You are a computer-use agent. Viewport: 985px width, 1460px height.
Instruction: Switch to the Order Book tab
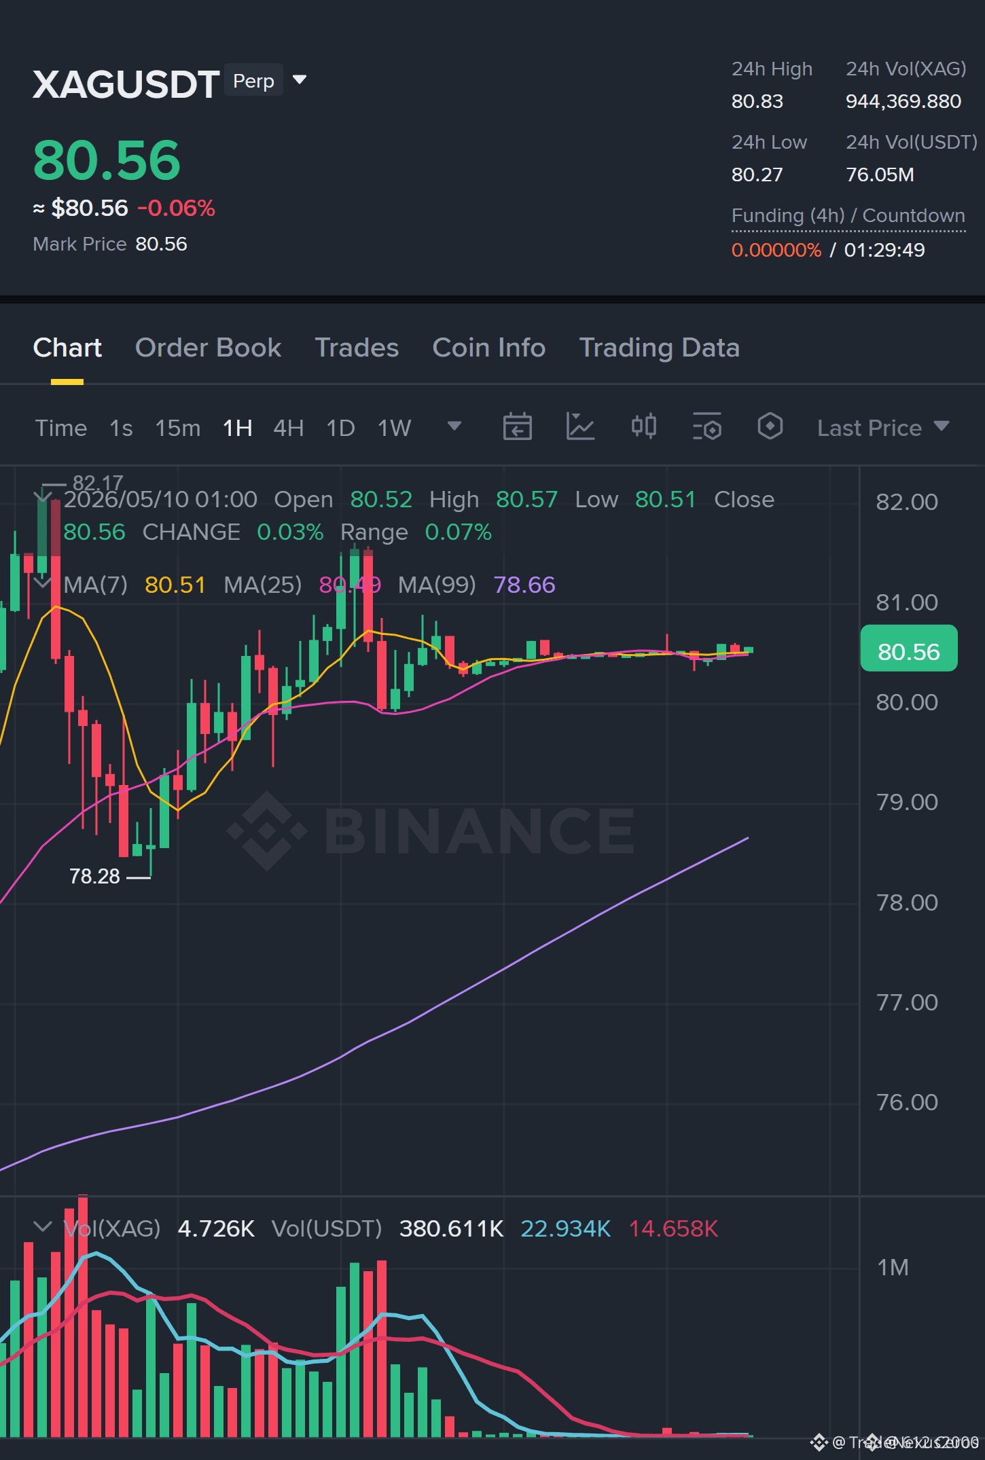[x=208, y=348]
